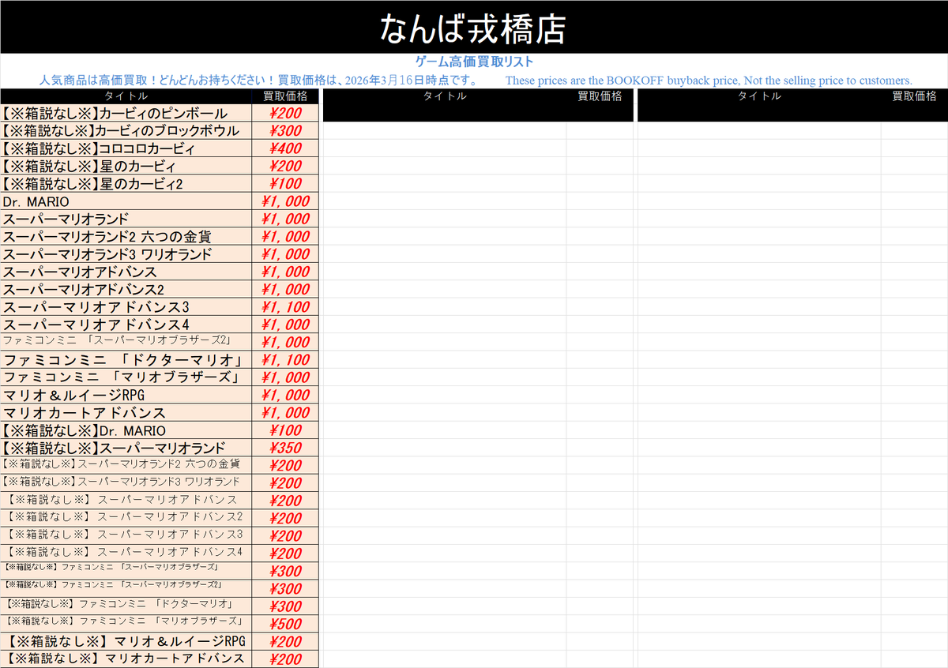The width and height of the screenshot is (948, 668).
Task: Click the なんば戎橋店 store title banner
Action: click(474, 28)
